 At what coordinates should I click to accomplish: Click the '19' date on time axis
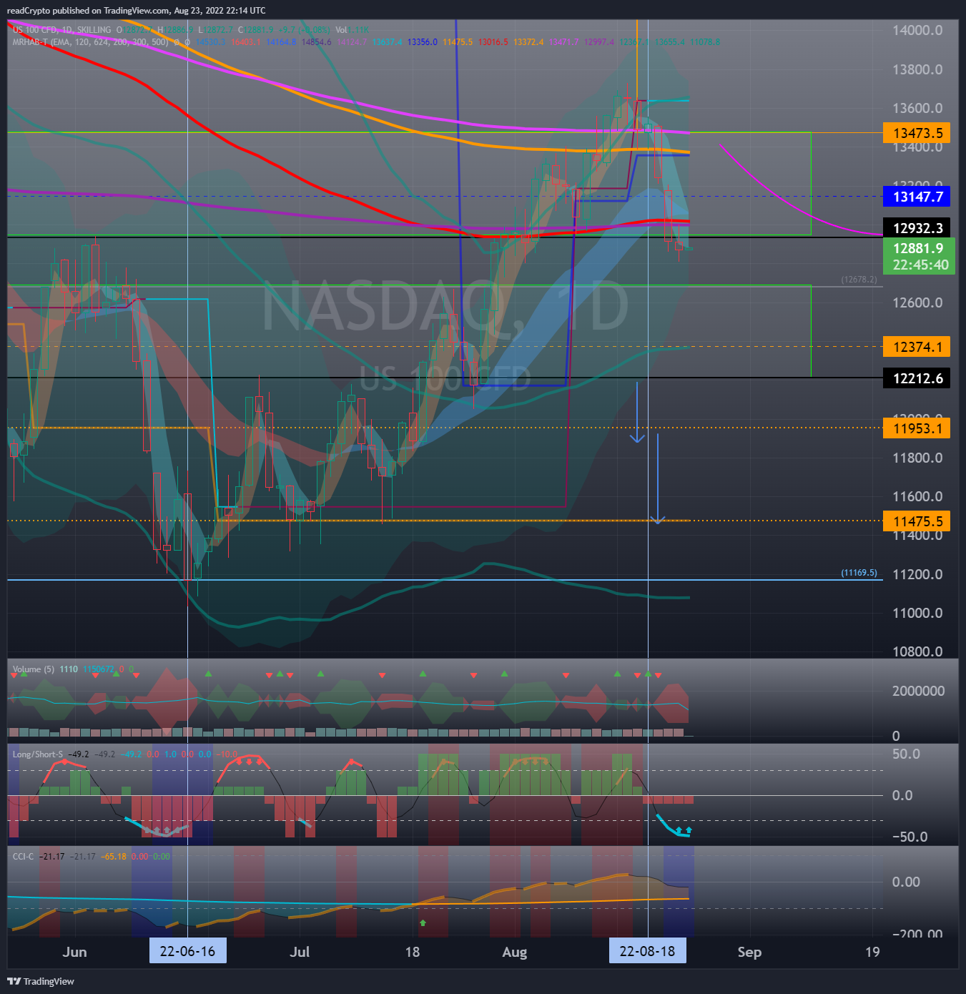click(872, 952)
